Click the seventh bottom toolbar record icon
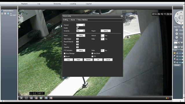This screenshot has width=185, height=104. coord(51,98)
